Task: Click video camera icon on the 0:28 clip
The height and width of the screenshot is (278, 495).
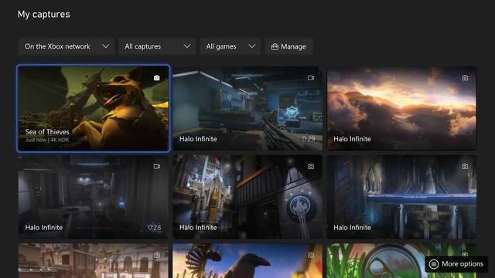Action: [x=156, y=167]
